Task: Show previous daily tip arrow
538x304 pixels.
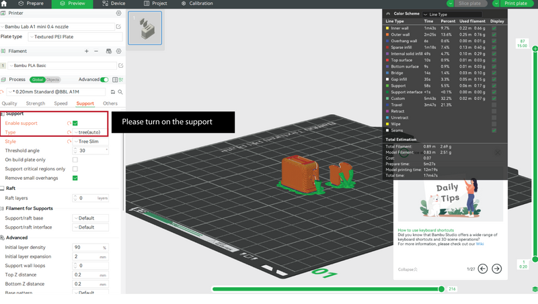Action: [x=483, y=268]
